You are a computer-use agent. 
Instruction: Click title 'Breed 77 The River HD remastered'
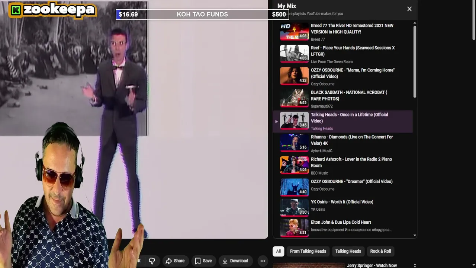click(x=352, y=29)
